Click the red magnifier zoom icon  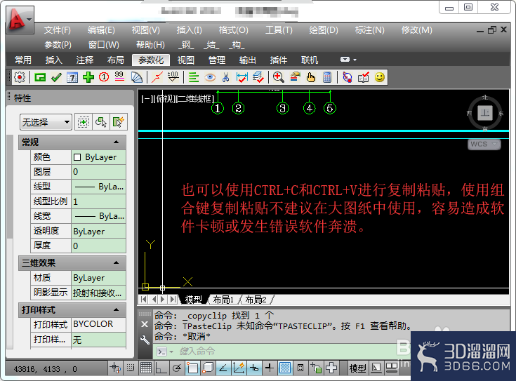coord(279,77)
